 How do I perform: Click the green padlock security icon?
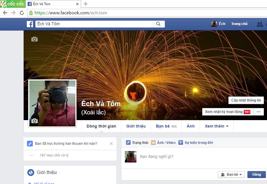coord(31,13)
